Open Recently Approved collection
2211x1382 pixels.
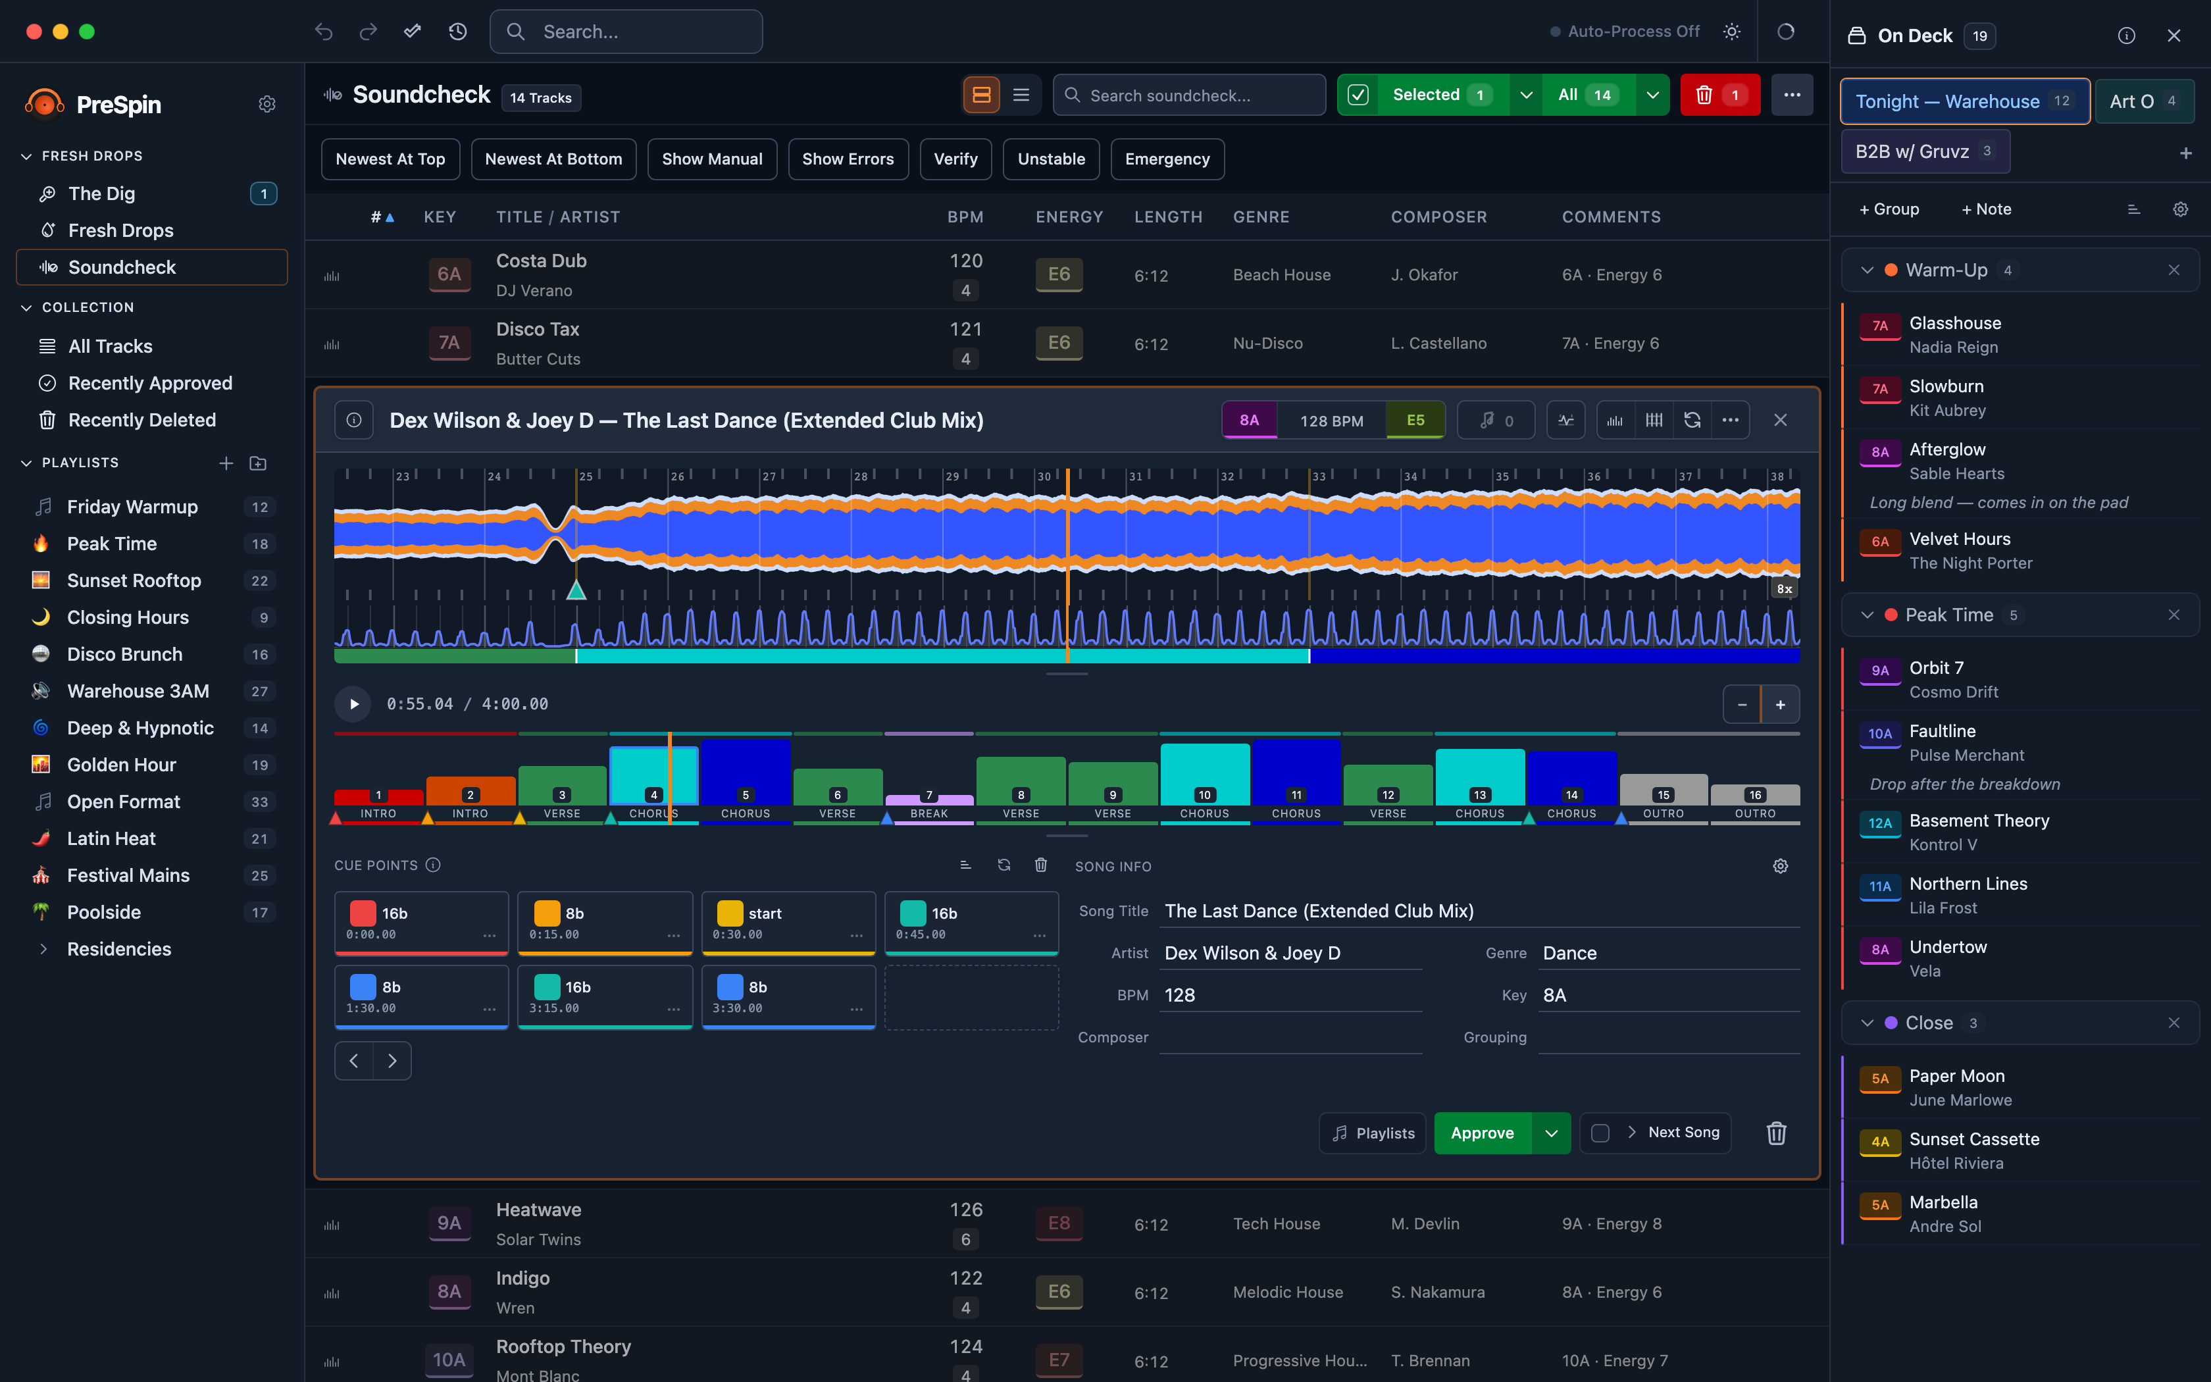coord(151,383)
